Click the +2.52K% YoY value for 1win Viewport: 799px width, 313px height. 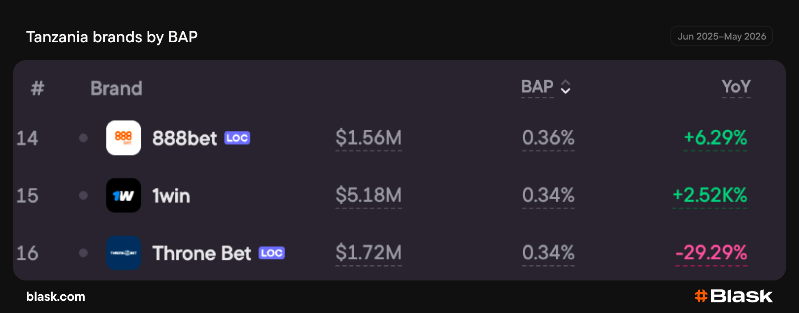(x=709, y=195)
